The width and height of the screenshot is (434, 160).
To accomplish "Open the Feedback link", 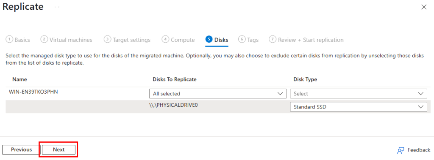I will pos(419,150).
